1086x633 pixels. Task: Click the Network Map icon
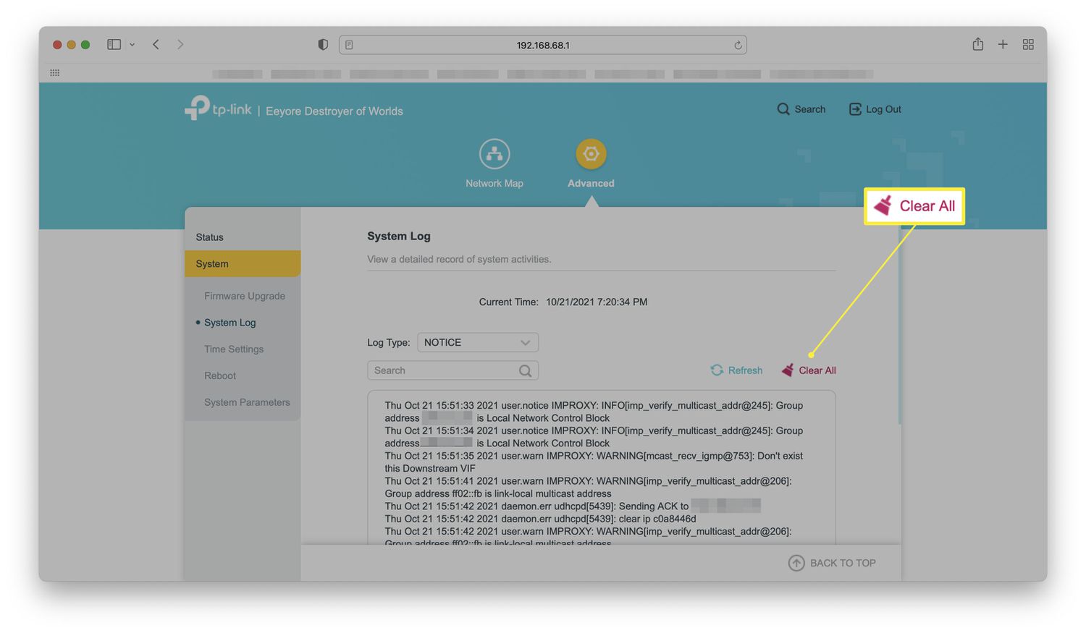pyautogui.click(x=494, y=154)
